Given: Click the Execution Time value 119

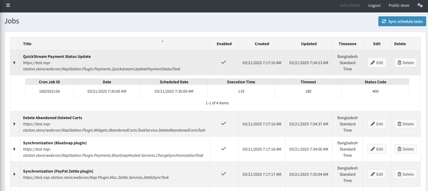Looking at the screenshot, I should pos(241,91).
